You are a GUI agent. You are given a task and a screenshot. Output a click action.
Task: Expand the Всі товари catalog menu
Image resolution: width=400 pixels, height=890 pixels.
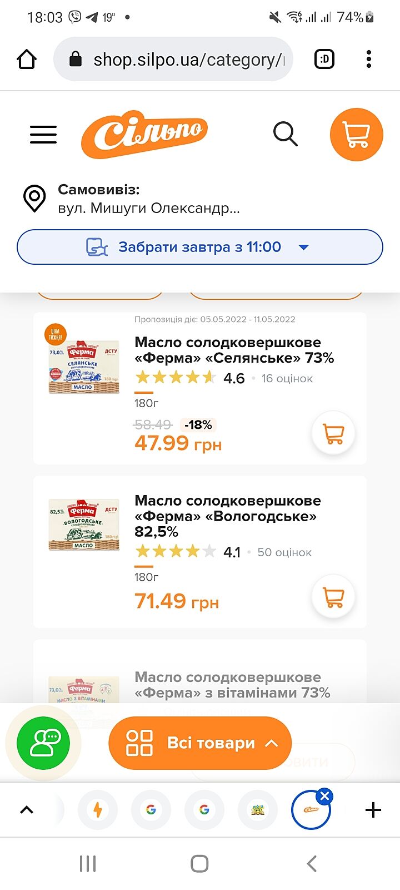(x=200, y=743)
